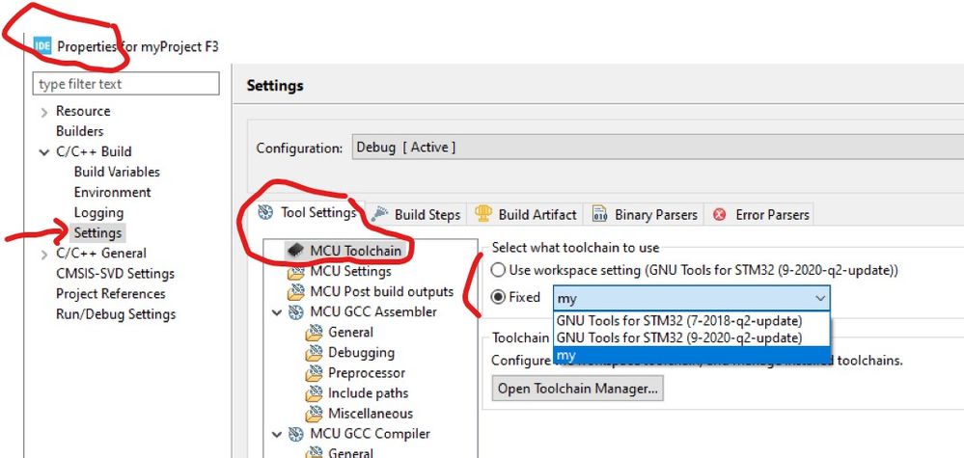Expand the C/C++ General tree node
This screenshot has height=458, width=964.
[x=43, y=255]
